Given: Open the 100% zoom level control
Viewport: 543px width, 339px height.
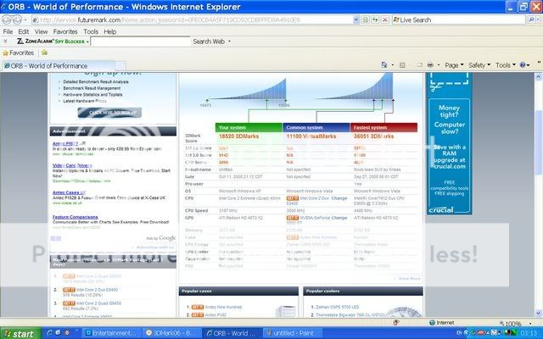Looking at the screenshot, I should click(x=516, y=324).
